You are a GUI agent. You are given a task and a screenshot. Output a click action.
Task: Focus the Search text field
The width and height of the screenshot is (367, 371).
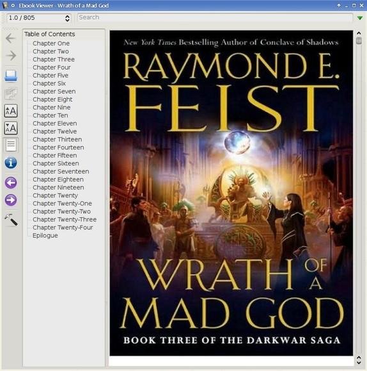click(x=215, y=17)
